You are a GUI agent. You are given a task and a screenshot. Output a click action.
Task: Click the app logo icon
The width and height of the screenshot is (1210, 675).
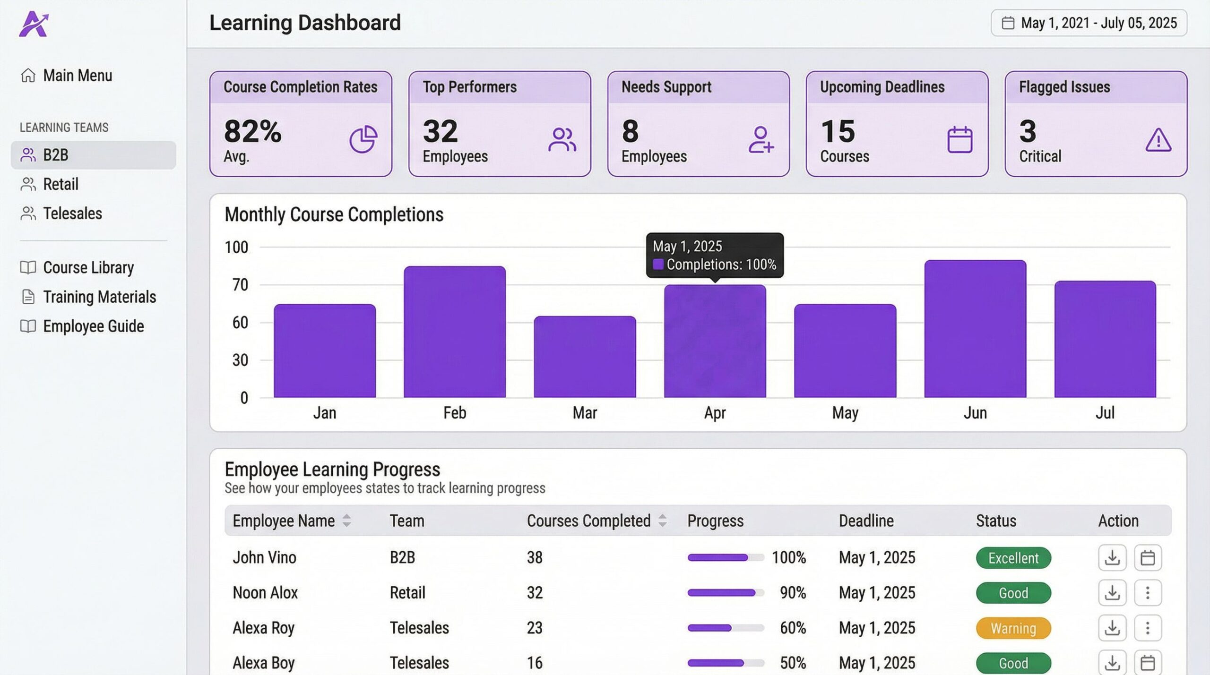34,24
